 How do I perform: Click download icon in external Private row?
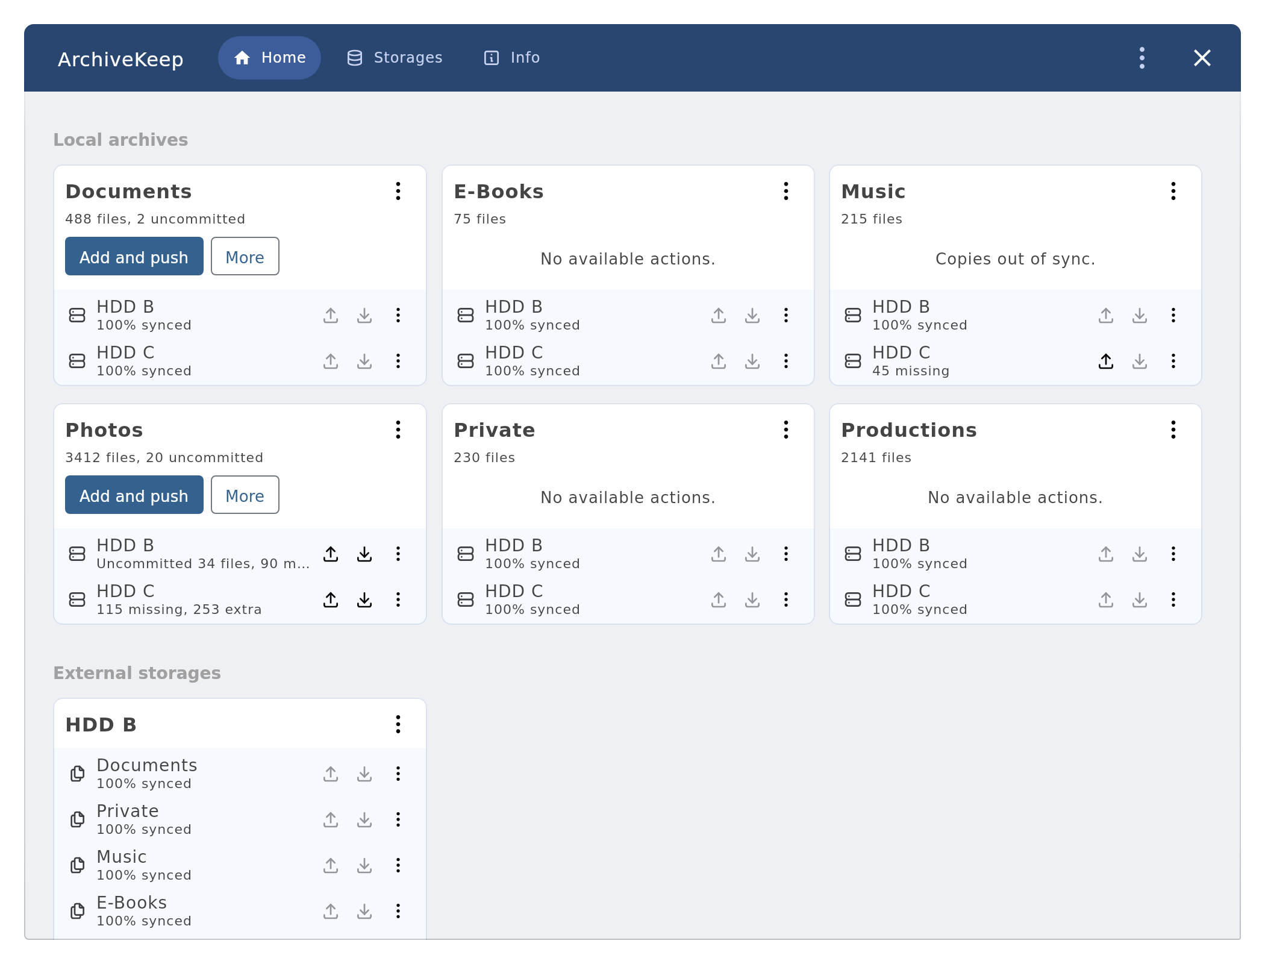364,819
